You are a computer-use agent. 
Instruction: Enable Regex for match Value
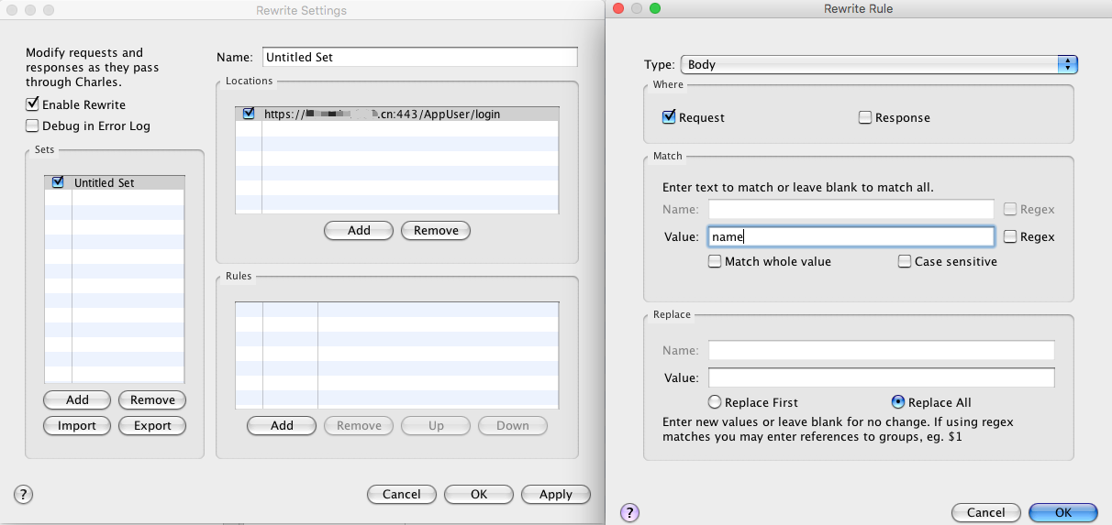coord(1010,236)
